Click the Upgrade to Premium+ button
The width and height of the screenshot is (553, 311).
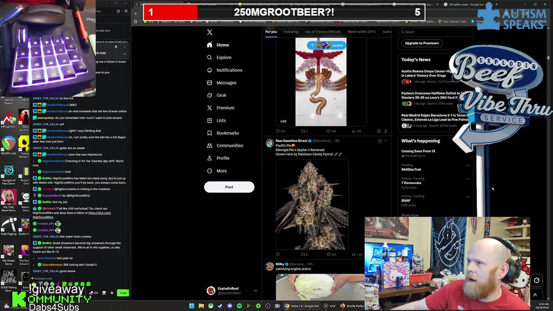(x=422, y=43)
